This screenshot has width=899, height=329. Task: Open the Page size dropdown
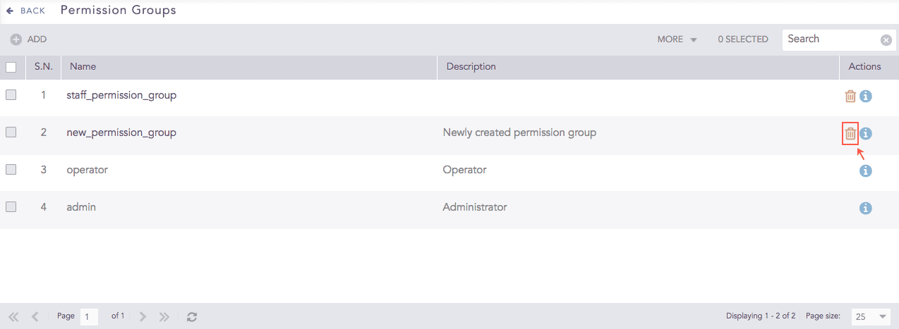[870, 317]
